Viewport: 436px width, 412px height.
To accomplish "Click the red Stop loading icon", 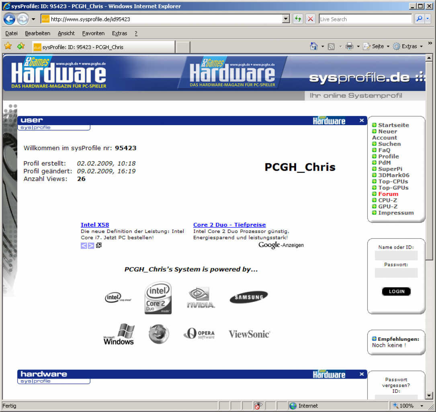I will [x=311, y=19].
